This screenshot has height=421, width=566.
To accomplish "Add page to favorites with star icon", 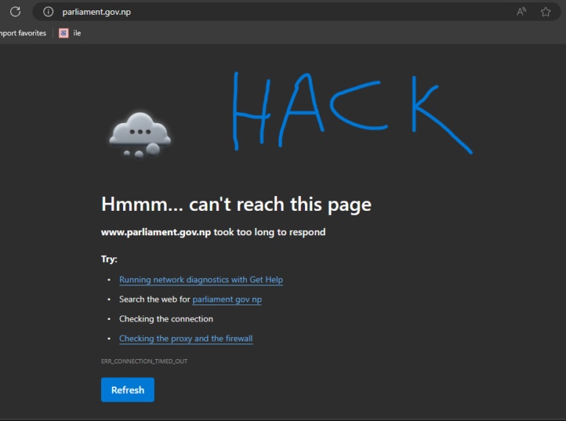I will coord(545,12).
